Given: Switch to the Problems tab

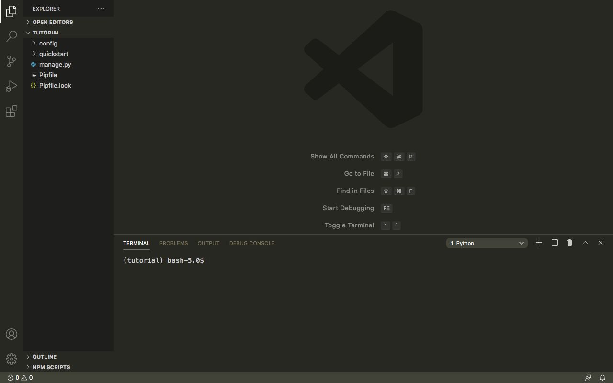Looking at the screenshot, I should (173, 243).
